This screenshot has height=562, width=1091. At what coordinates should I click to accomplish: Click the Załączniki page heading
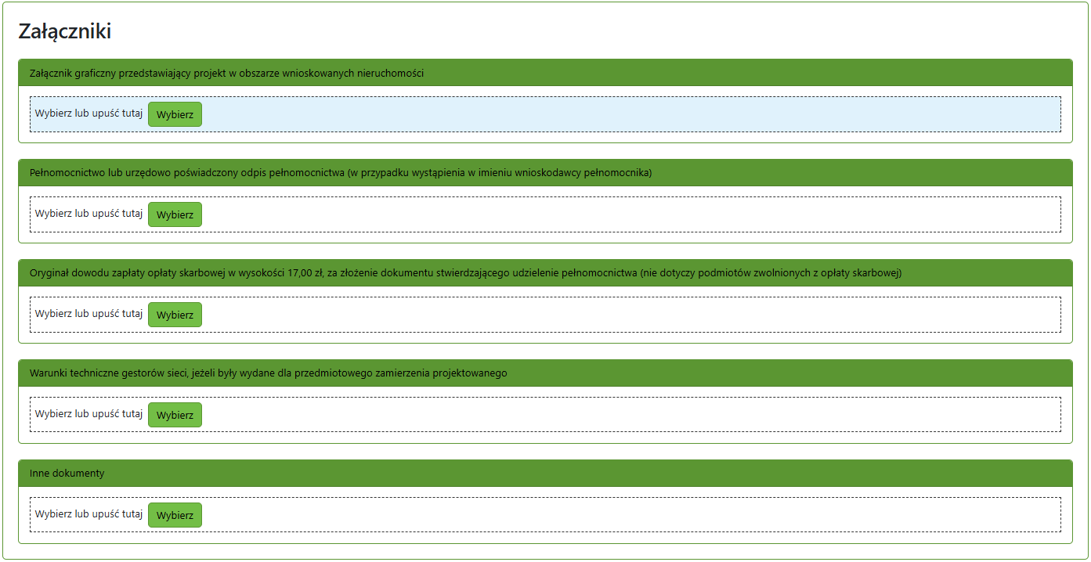point(64,31)
